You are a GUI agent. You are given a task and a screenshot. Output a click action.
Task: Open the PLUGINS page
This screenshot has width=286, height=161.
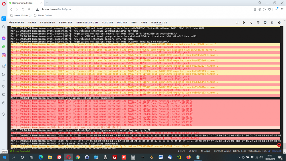[108, 23]
